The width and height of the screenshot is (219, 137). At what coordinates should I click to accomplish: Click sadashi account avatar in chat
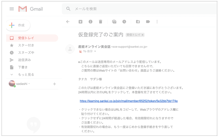click(12, 84)
